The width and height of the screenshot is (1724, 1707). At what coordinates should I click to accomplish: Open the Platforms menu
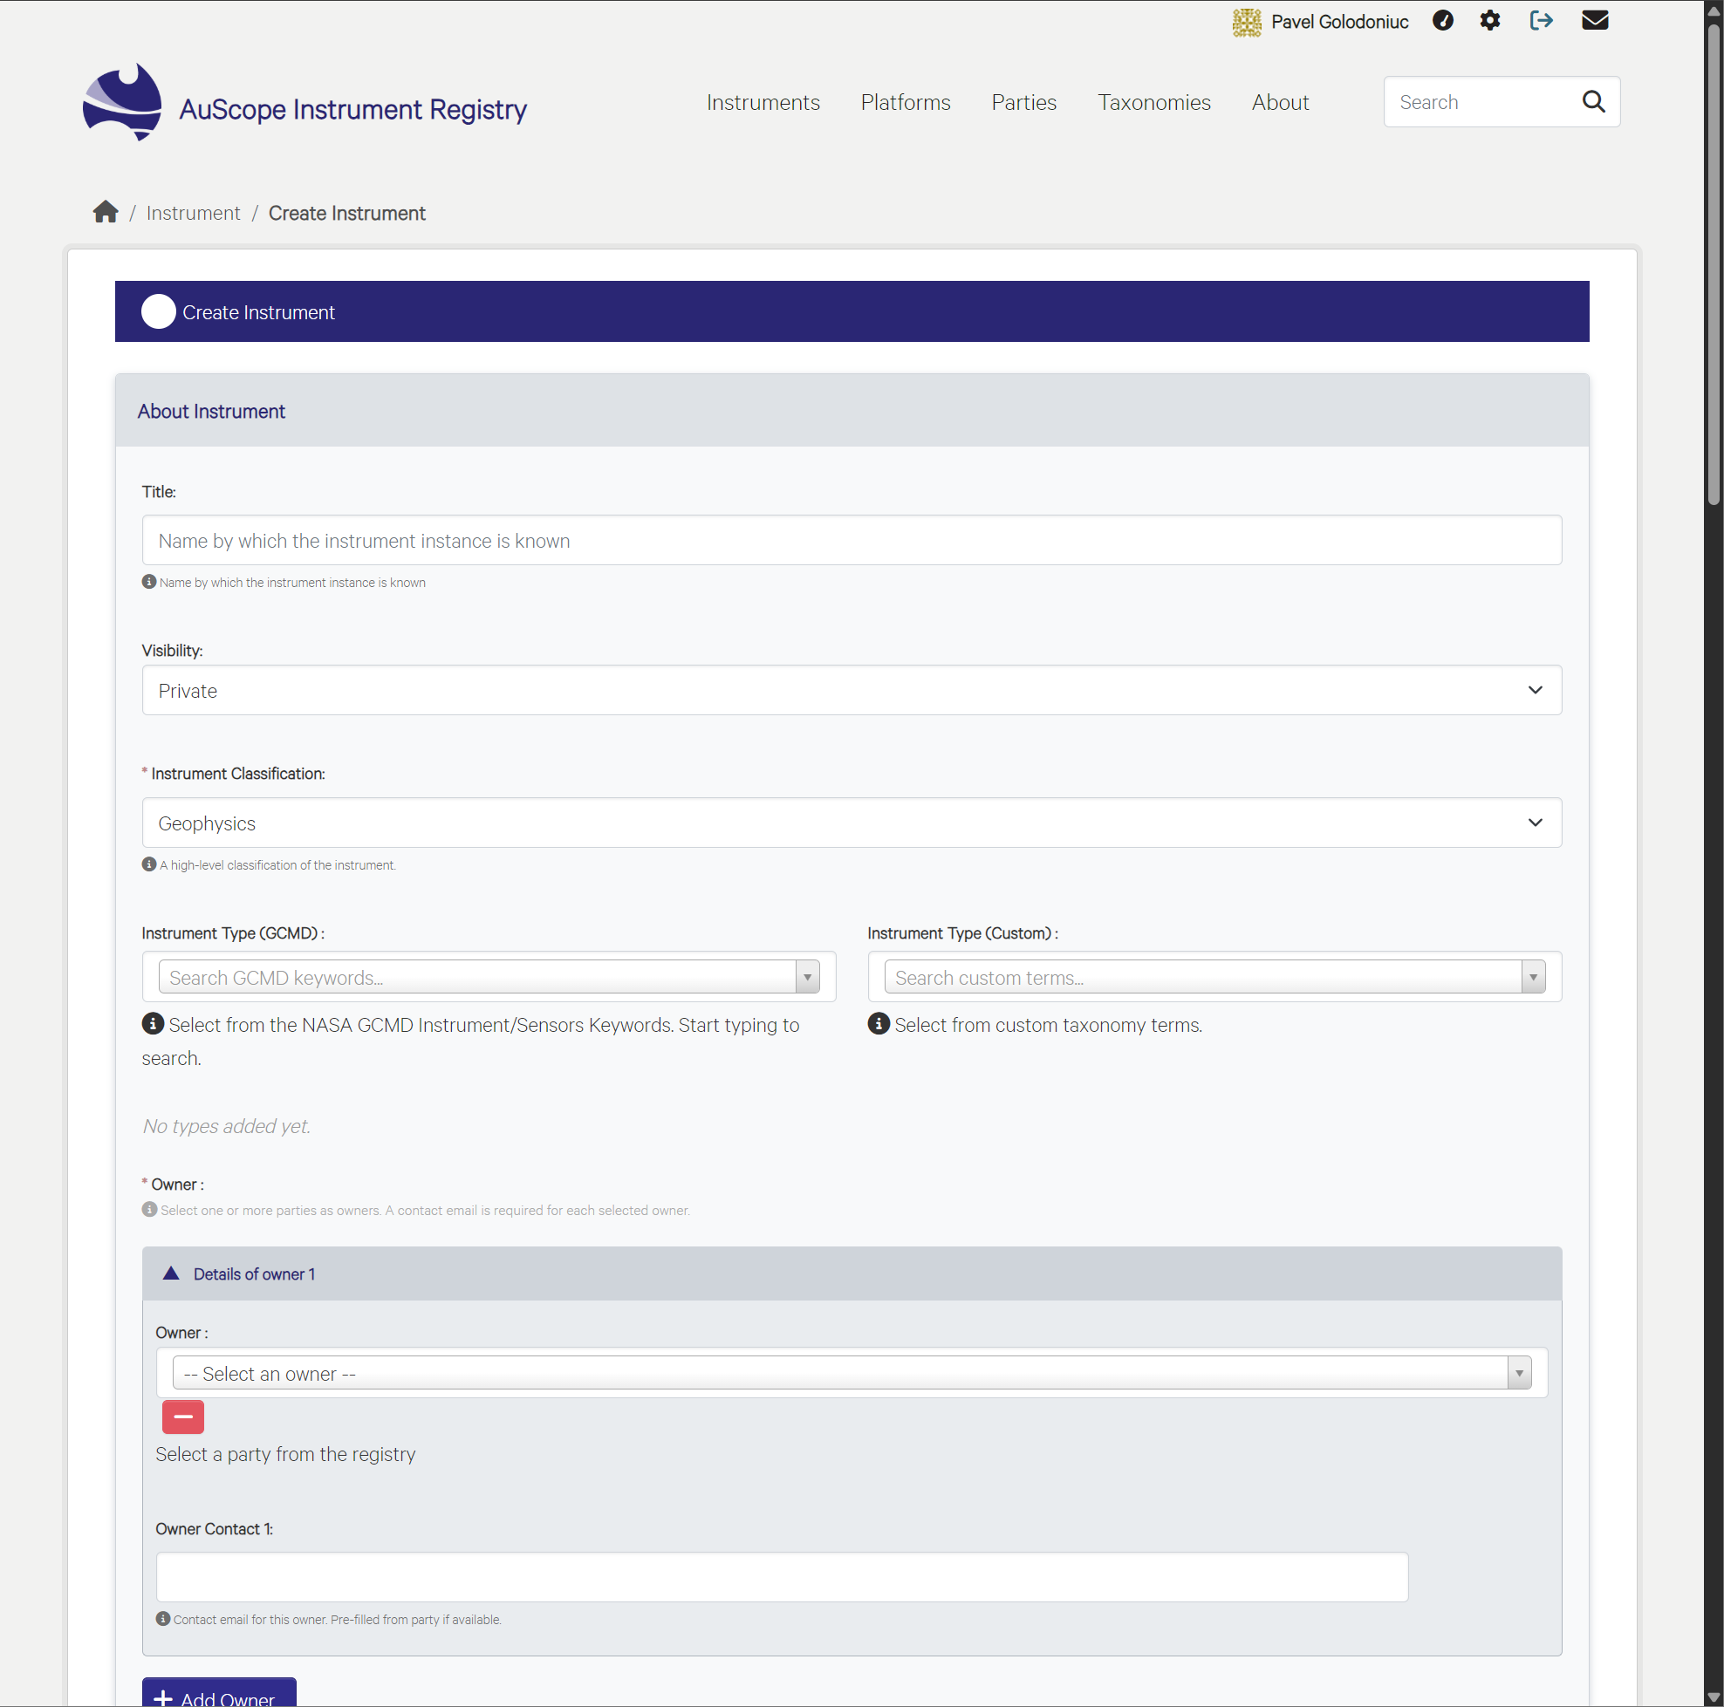(905, 103)
